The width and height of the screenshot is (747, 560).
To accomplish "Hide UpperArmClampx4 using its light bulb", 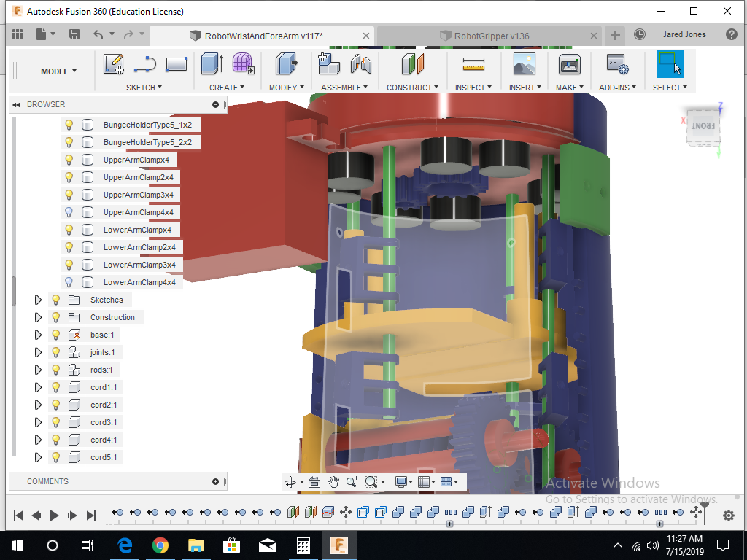I will [x=69, y=160].
